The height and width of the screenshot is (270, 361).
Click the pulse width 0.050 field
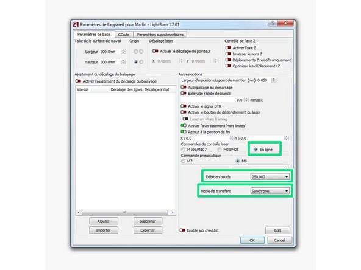coord(264,80)
